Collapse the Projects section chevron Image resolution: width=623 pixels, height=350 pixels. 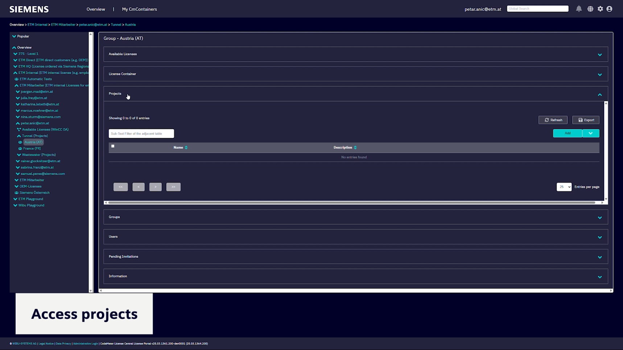pyautogui.click(x=599, y=94)
